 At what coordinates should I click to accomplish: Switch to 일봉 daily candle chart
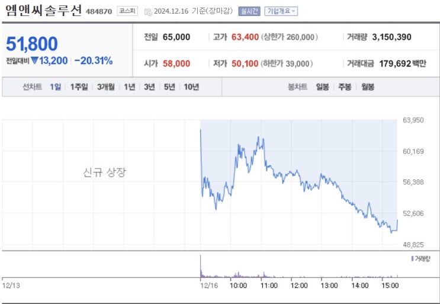pyautogui.click(x=323, y=87)
